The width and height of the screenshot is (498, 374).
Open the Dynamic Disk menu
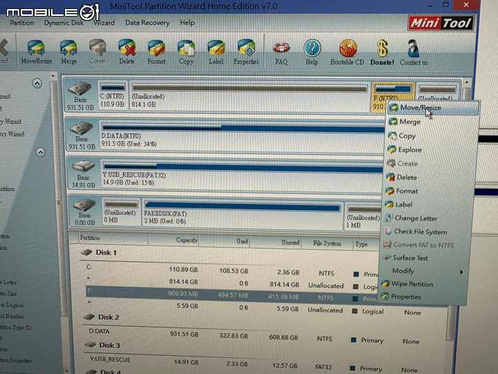[x=64, y=23]
